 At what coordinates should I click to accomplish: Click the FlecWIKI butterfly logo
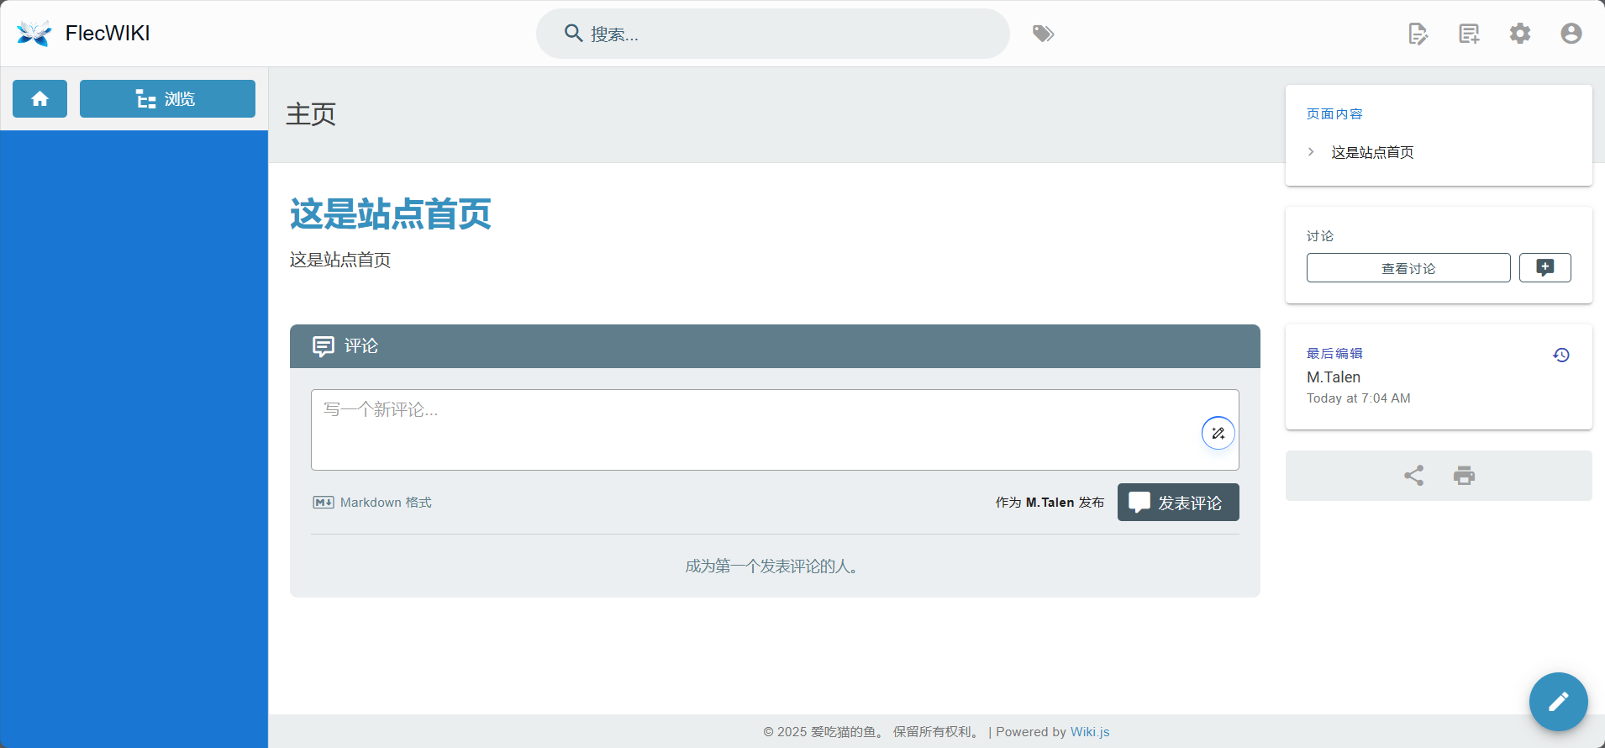(34, 34)
